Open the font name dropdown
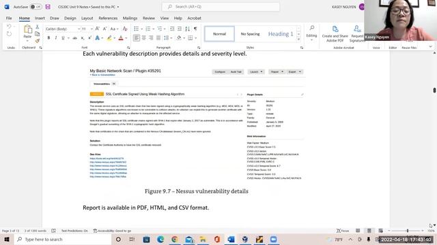This screenshot has width=437, height=245. [x=79, y=29]
